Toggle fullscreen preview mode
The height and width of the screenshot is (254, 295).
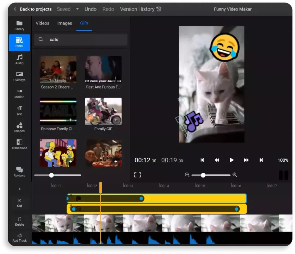[137, 175]
